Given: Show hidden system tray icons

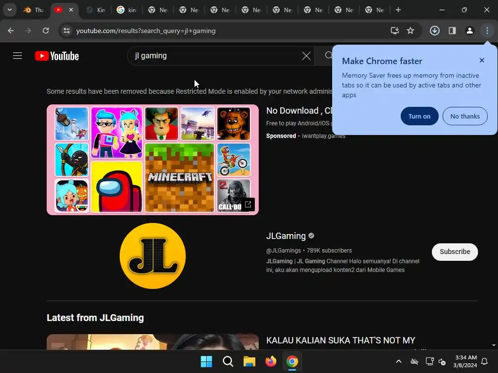Looking at the screenshot, I should tap(399, 361).
